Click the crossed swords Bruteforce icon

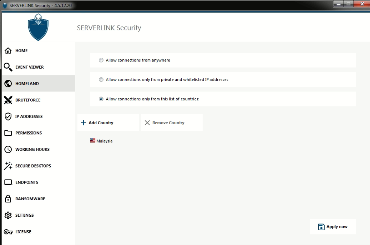[8, 100]
